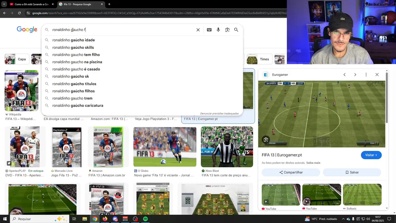
Task: Start voice search with microphone icon
Action: 218,30
